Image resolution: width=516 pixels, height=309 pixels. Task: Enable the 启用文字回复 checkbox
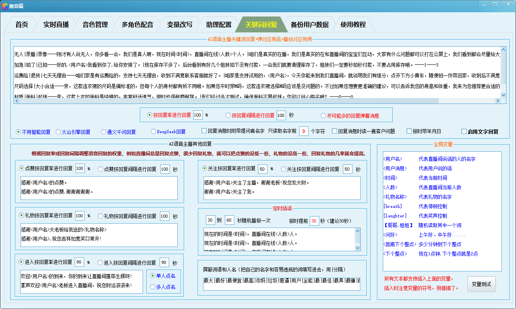464,132
